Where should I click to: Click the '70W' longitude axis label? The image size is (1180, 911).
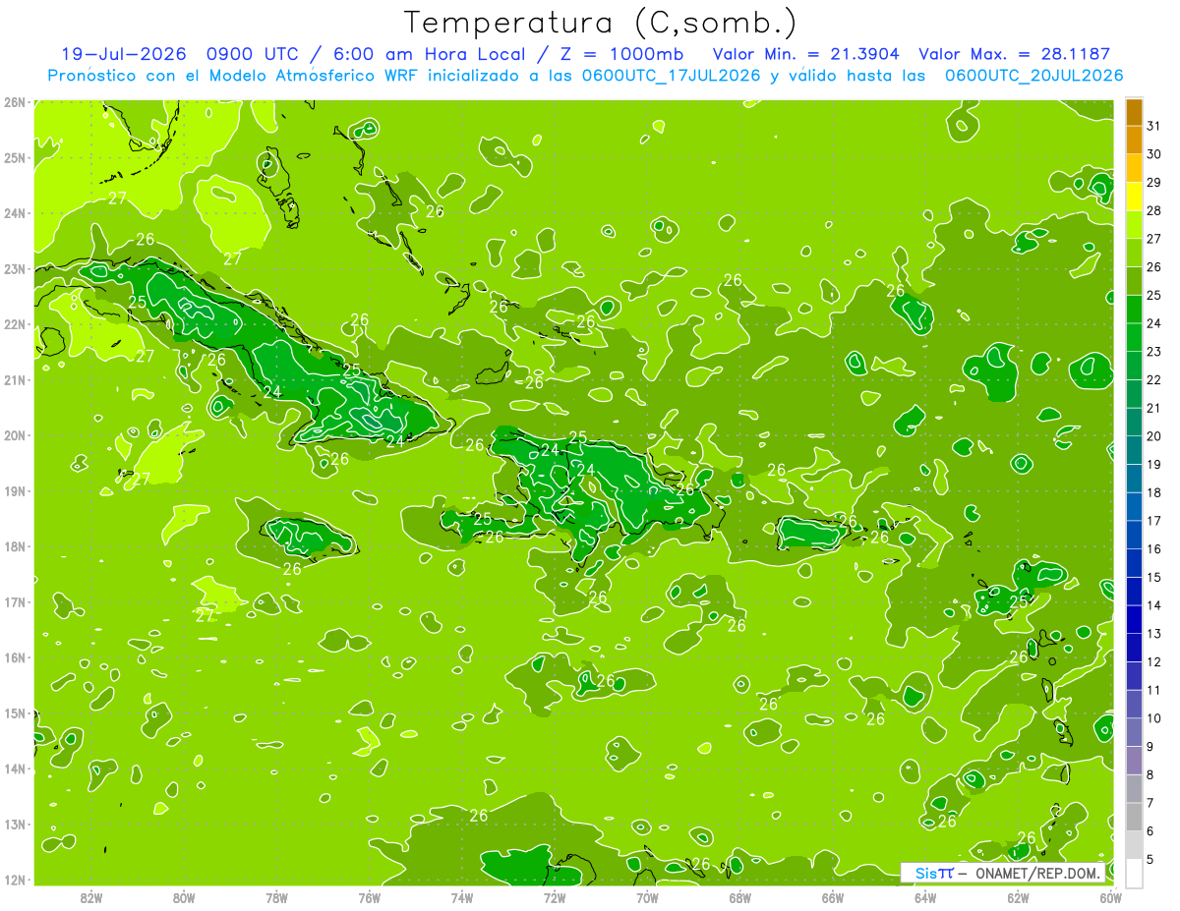pyautogui.click(x=647, y=897)
